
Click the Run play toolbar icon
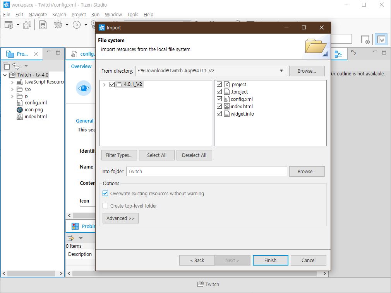(x=77, y=25)
